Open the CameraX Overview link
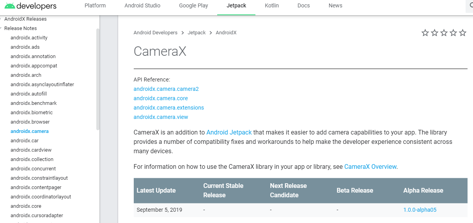Image resolution: width=473 pixels, height=223 pixels. pos(370,166)
